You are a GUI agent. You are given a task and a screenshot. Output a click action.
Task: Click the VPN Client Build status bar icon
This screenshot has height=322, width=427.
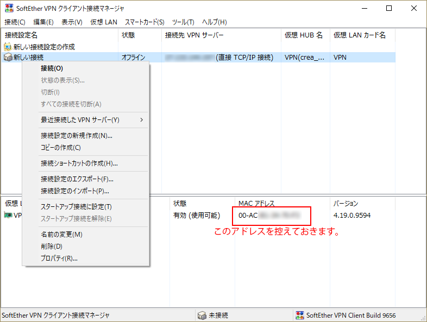(299, 315)
